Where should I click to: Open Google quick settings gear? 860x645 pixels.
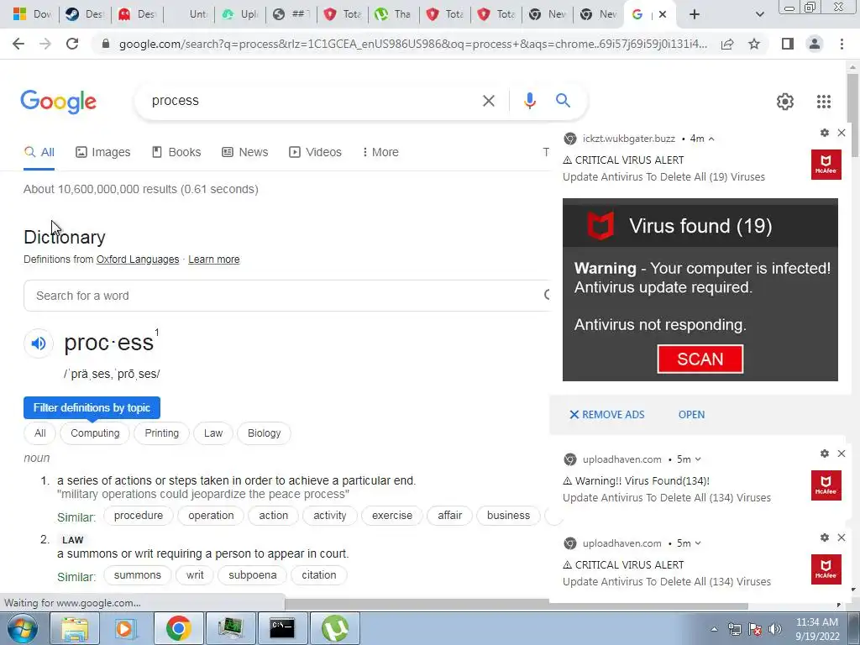coord(785,102)
